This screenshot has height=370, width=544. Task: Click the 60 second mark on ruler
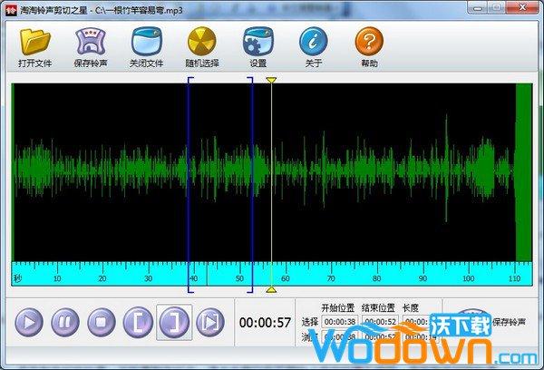[286, 278]
